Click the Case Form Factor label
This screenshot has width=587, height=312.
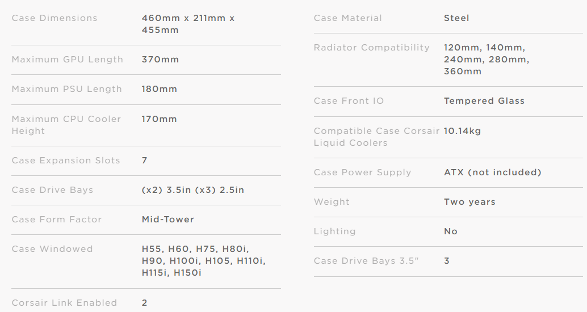[x=57, y=220]
